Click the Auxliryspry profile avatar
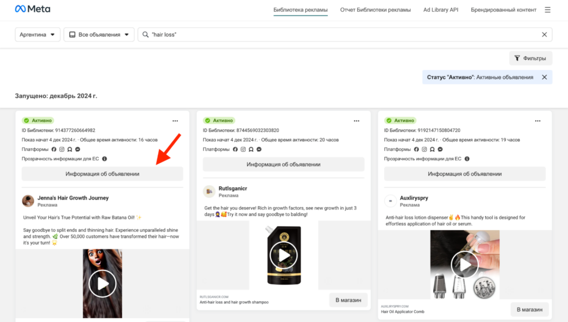The image size is (568, 322). point(390,201)
